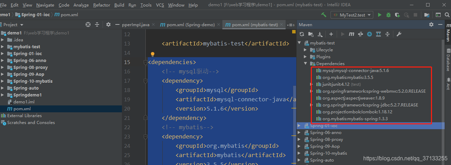
Task: Click the Profiler run icon
Action: pos(406,15)
